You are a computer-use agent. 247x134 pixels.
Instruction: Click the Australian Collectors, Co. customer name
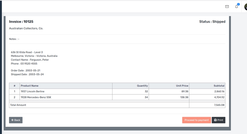pyautogui.click(x=26, y=28)
